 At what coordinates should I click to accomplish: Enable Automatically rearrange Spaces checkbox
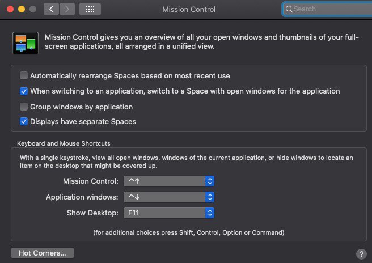coord(24,75)
